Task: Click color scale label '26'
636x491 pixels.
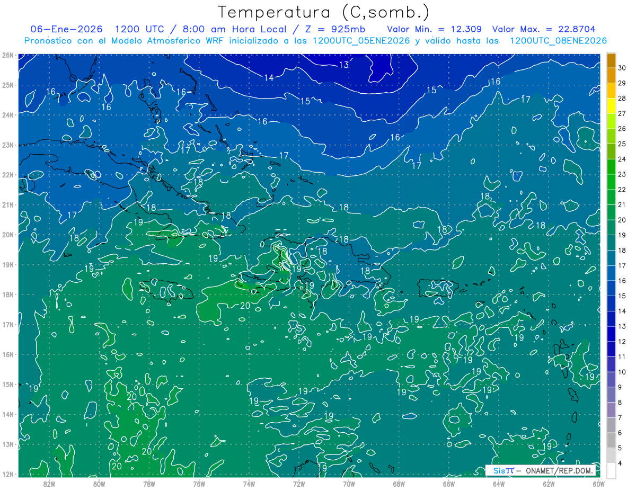Action: (x=622, y=129)
